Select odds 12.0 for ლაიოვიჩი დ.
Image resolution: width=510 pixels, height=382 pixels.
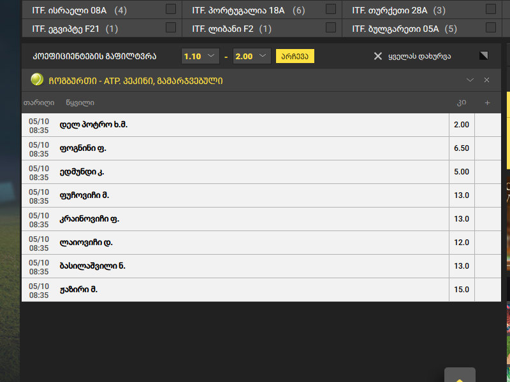tap(462, 243)
